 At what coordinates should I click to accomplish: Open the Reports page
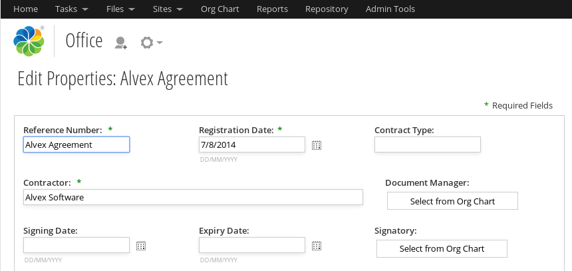pyautogui.click(x=272, y=9)
